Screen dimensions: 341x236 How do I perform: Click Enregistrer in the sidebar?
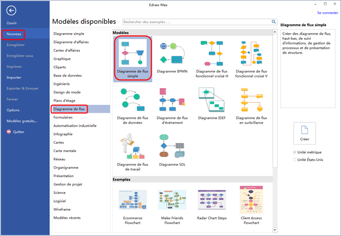coord(15,45)
